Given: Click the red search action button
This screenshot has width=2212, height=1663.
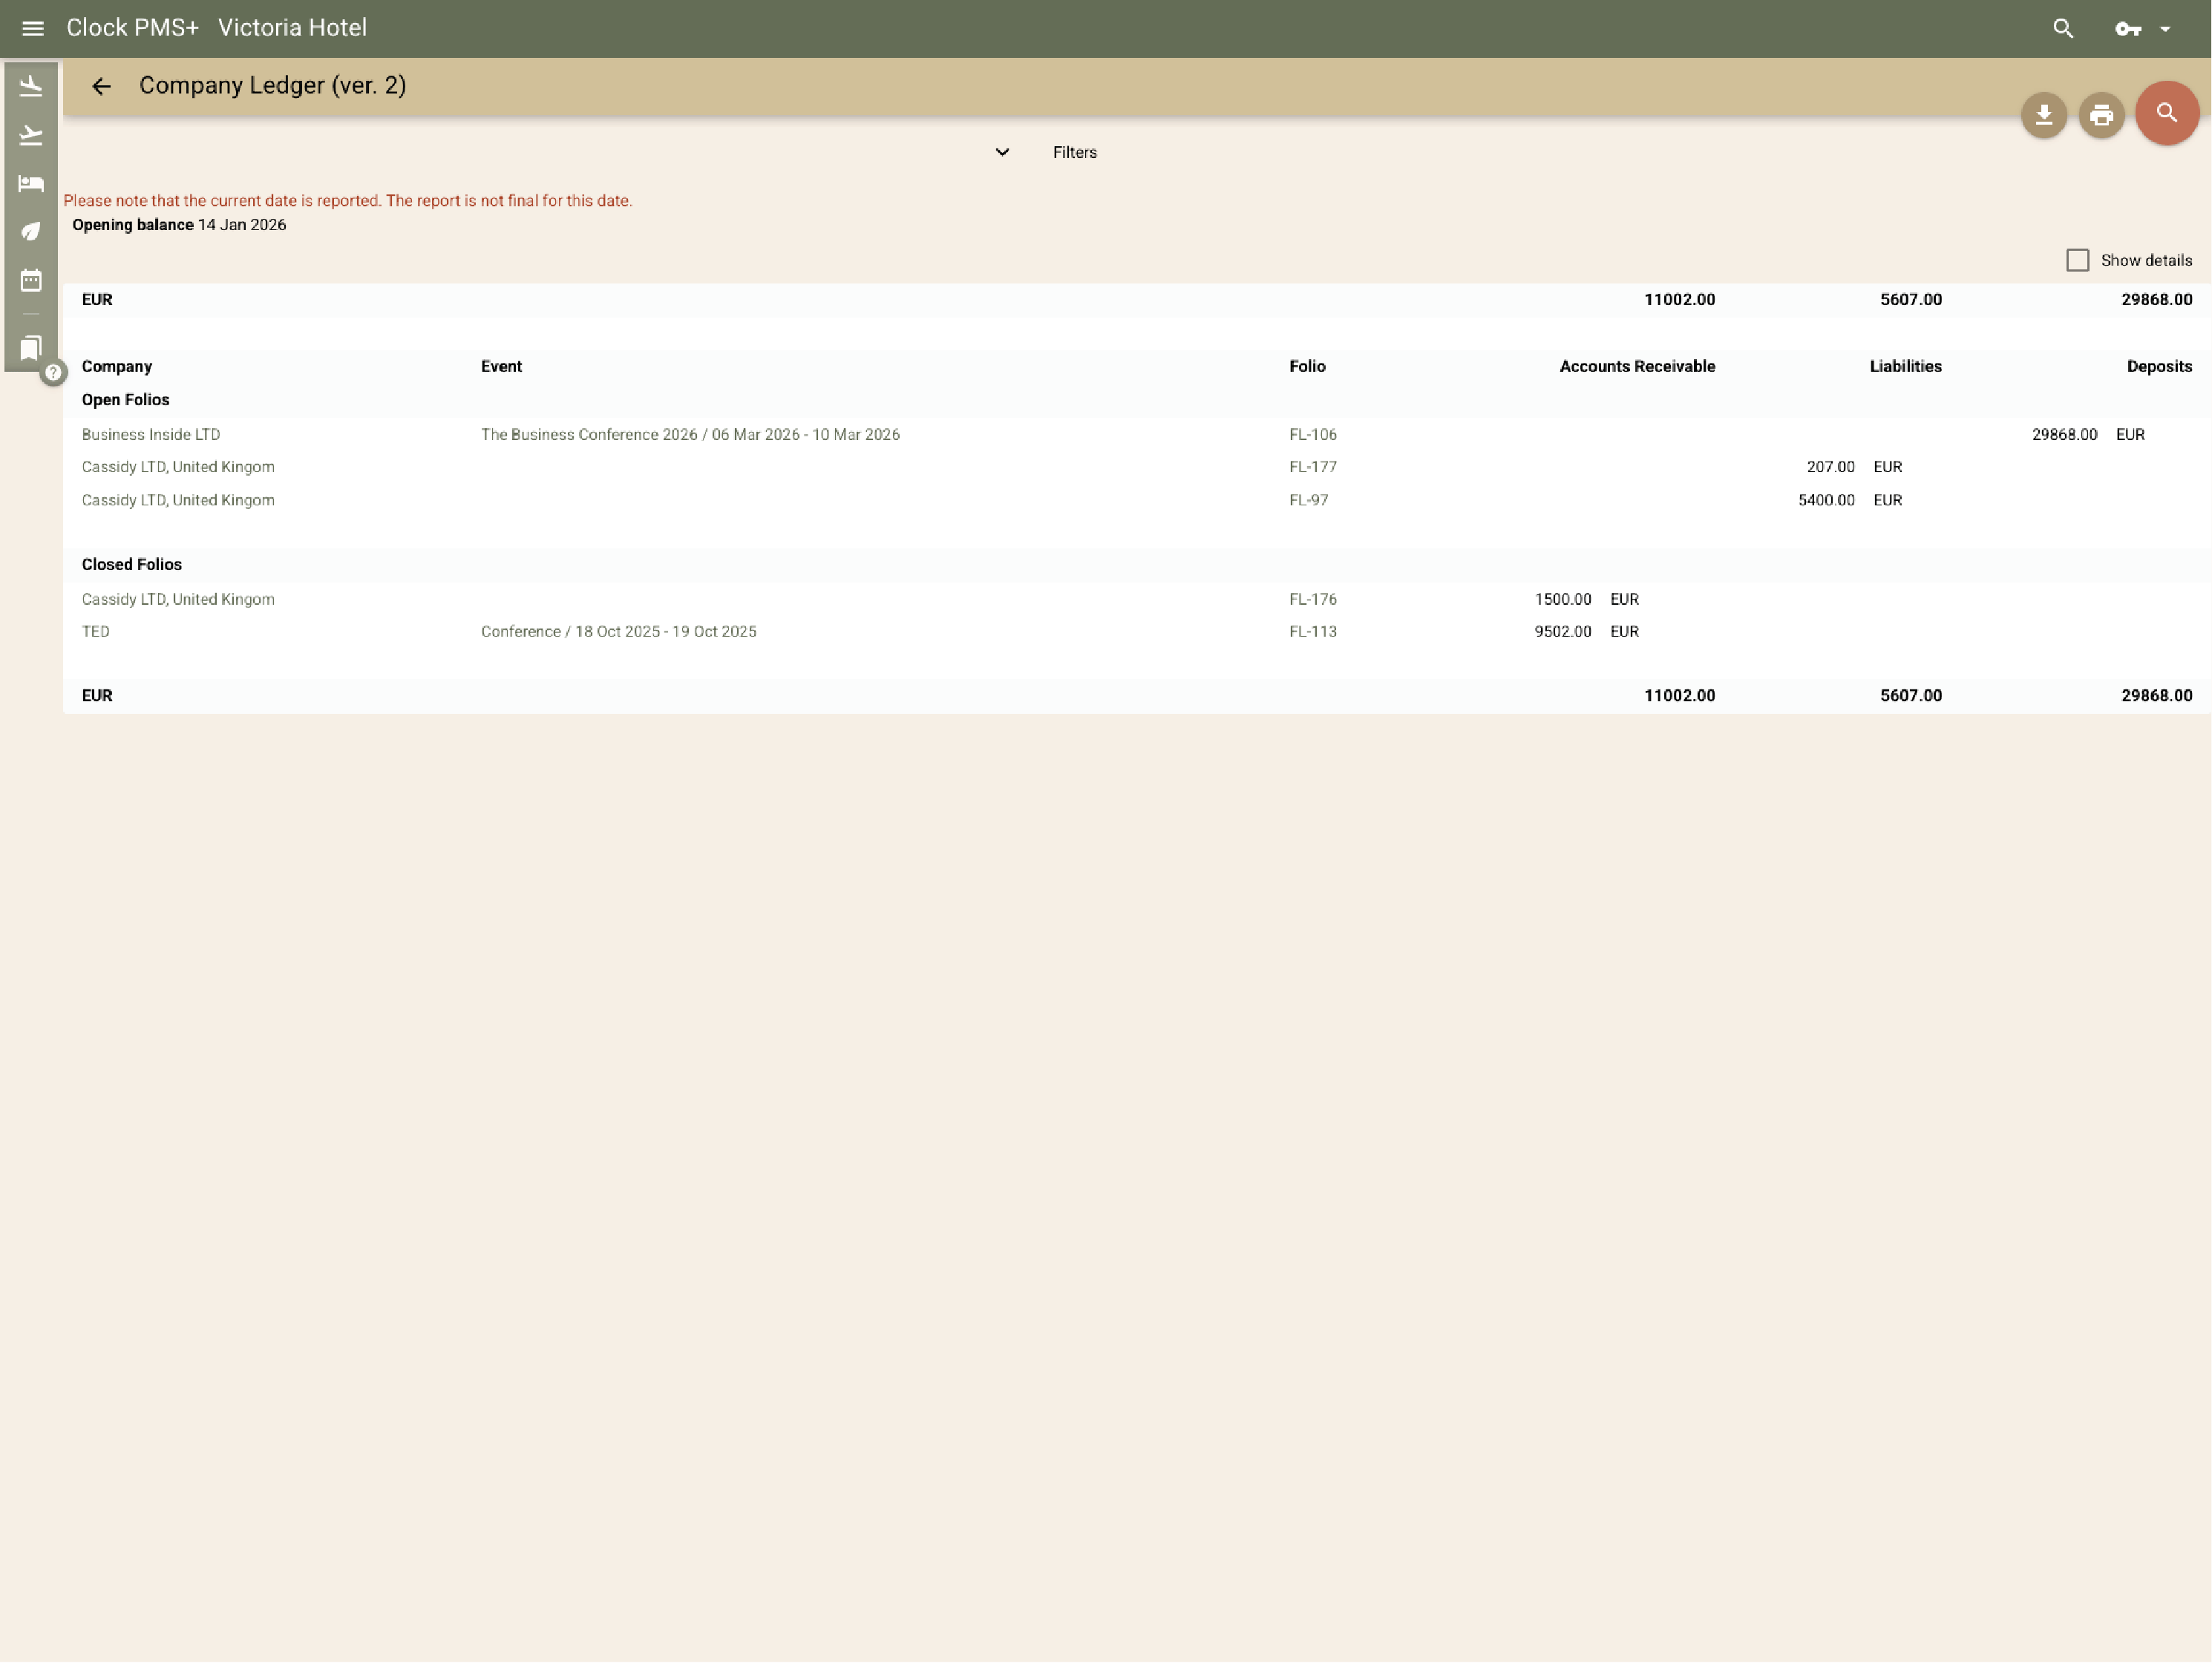Looking at the screenshot, I should (x=2166, y=113).
